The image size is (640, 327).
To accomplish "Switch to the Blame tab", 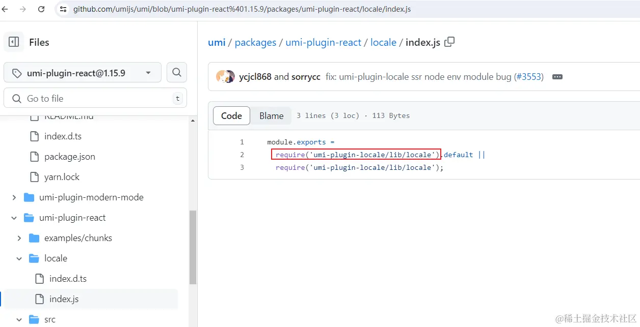I will click(271, 115).
